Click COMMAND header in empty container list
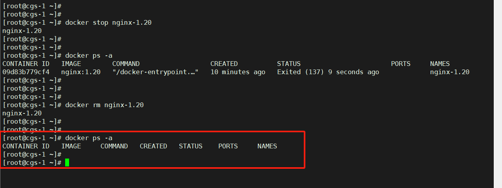Viewport: 502px width, 188px height. pyautogui.click(x=114, y=146)
